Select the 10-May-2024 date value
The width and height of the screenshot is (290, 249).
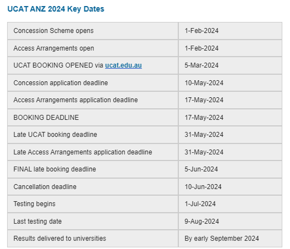[204, 83]
